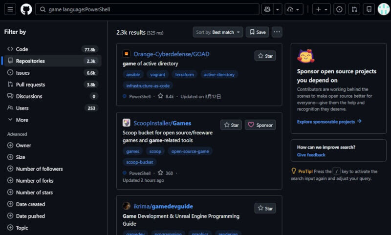This screenshot has width=391, height=235.
Task: View the 8.4k stargazers of GOAD
Action: [166, 96]
